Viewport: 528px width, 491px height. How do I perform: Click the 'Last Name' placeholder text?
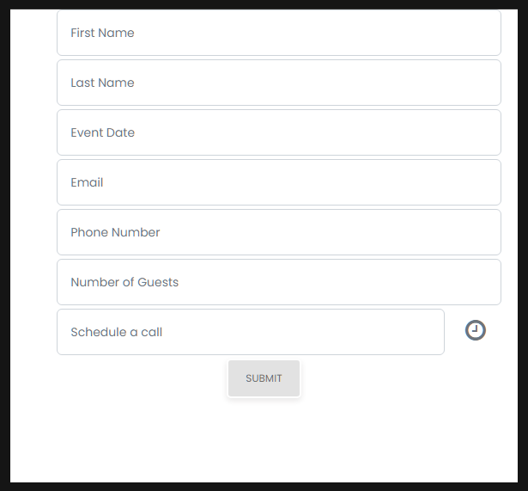pyautogui.click(x=102, y=83)
